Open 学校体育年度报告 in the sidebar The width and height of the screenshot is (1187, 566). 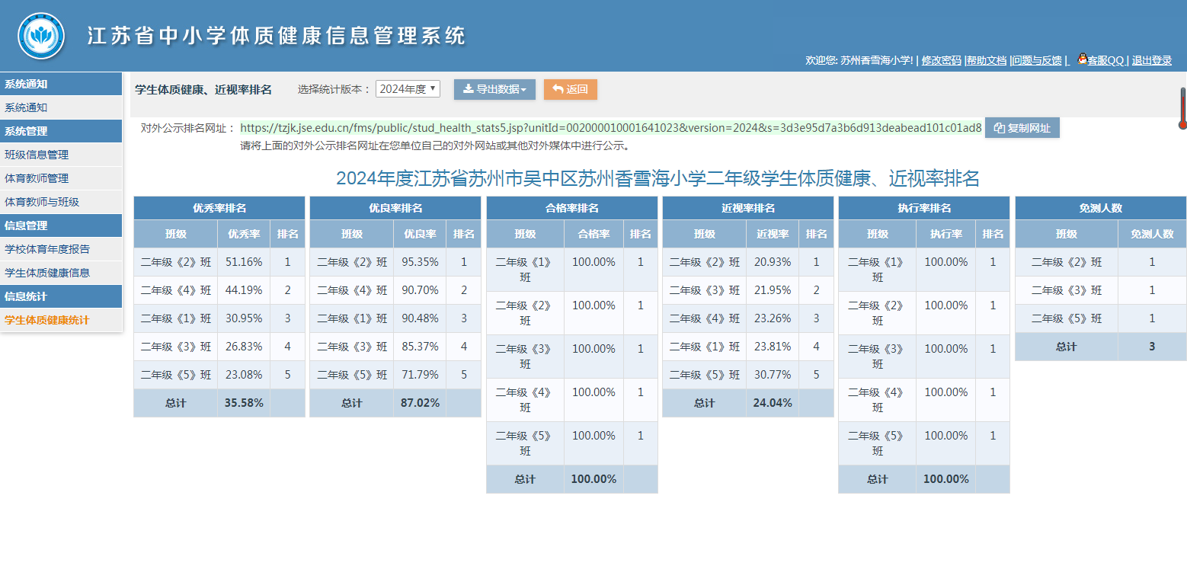pyautogui.click(x=61, y=249)
